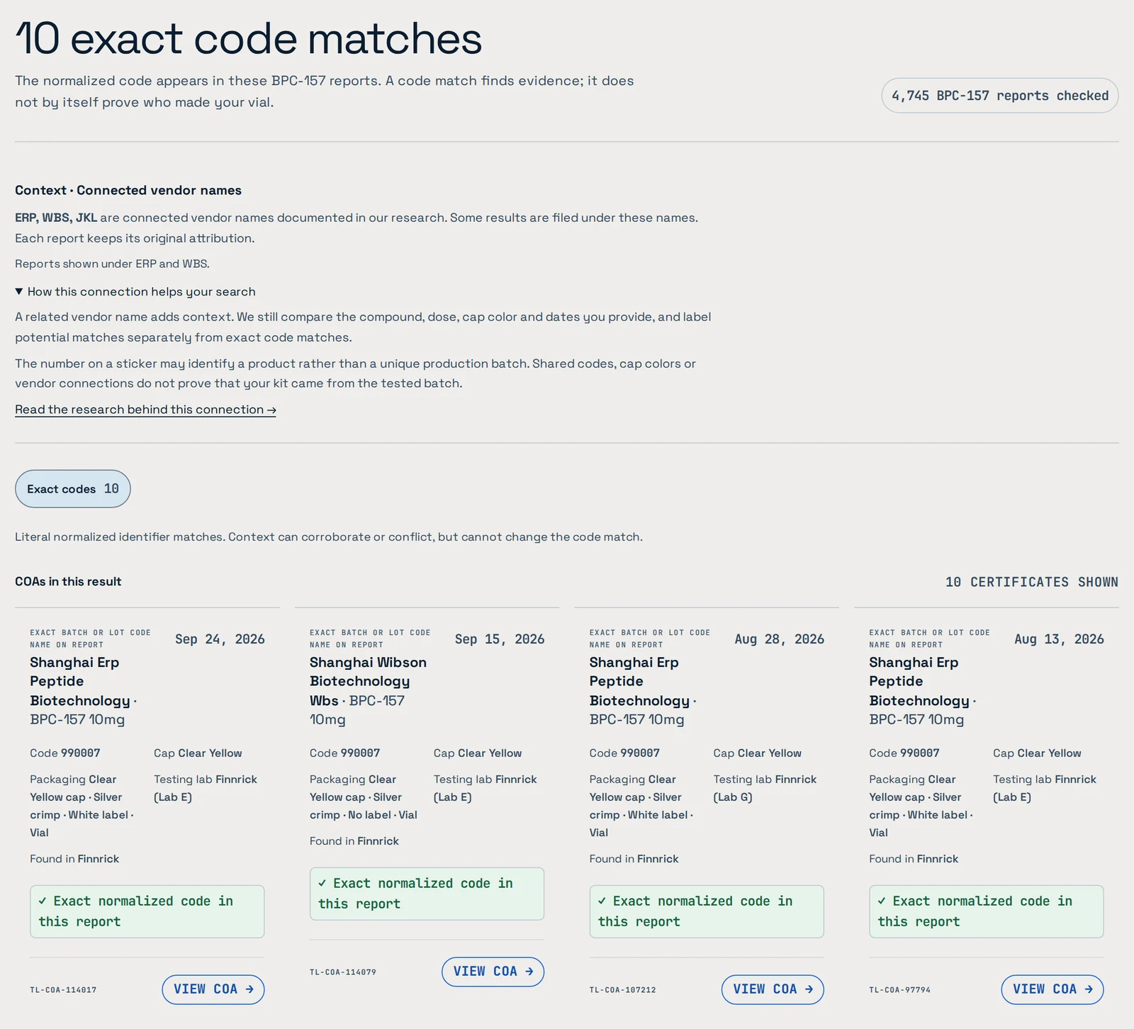Click the TL-COA-107212 certificate ID
Screen dimensions: 1134x1029
pyautogui.click(x=623, y=990)
